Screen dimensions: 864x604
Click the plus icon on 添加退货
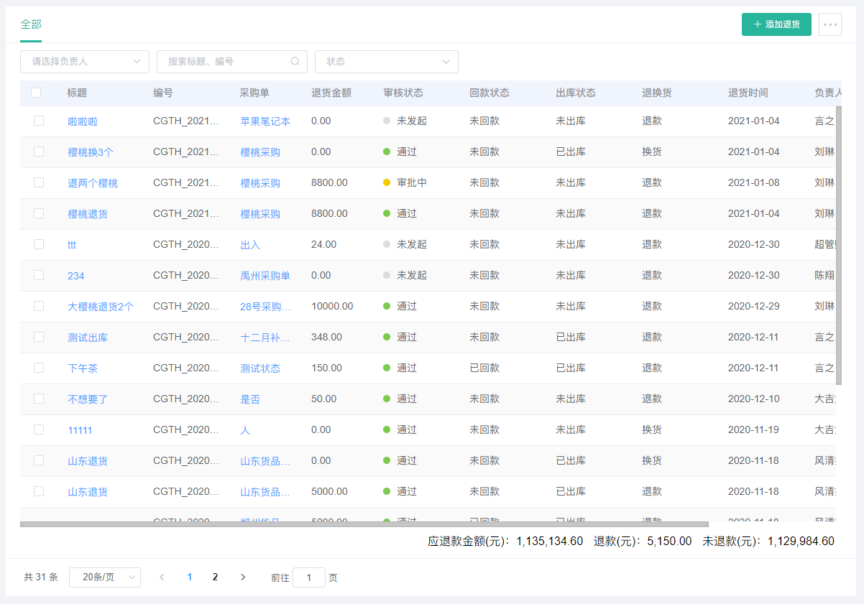(757, 24)
